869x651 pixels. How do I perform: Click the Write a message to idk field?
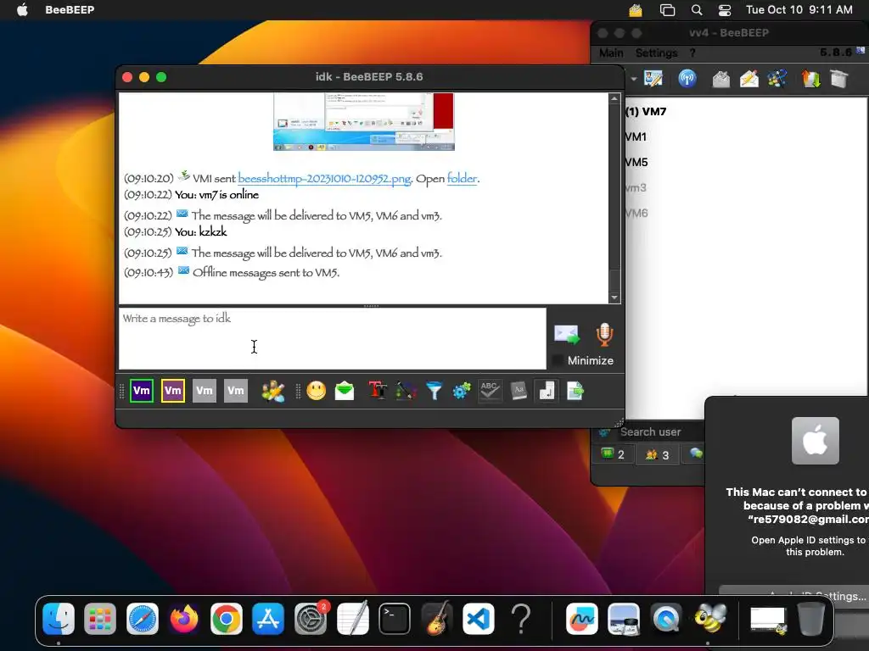point(333,338)
